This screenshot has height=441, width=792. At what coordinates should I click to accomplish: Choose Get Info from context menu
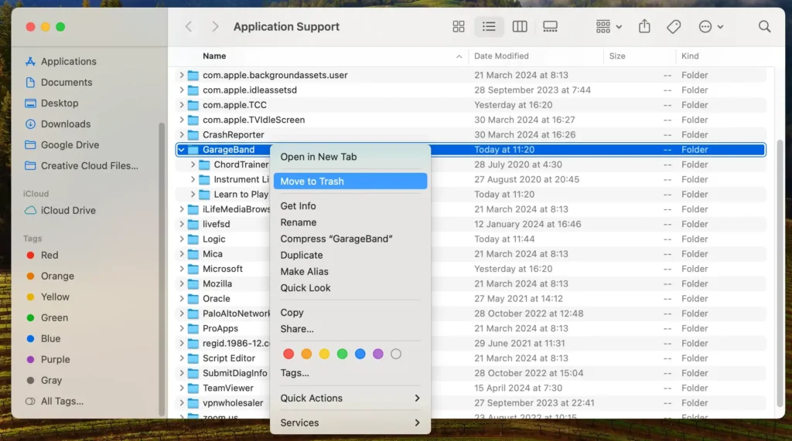point(350,206)
